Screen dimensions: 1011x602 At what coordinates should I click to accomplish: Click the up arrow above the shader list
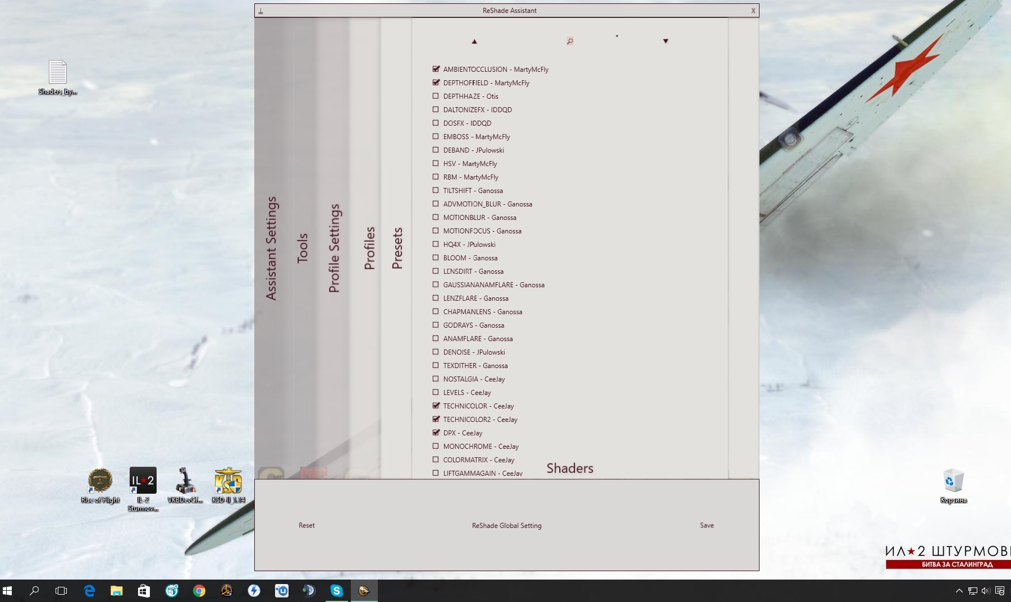474,41
